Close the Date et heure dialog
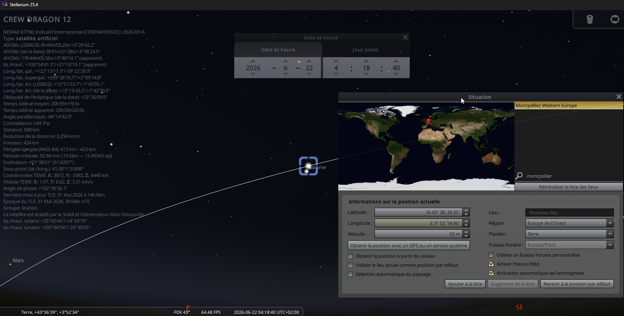This screenshot has height=316, width=624. 405,37
